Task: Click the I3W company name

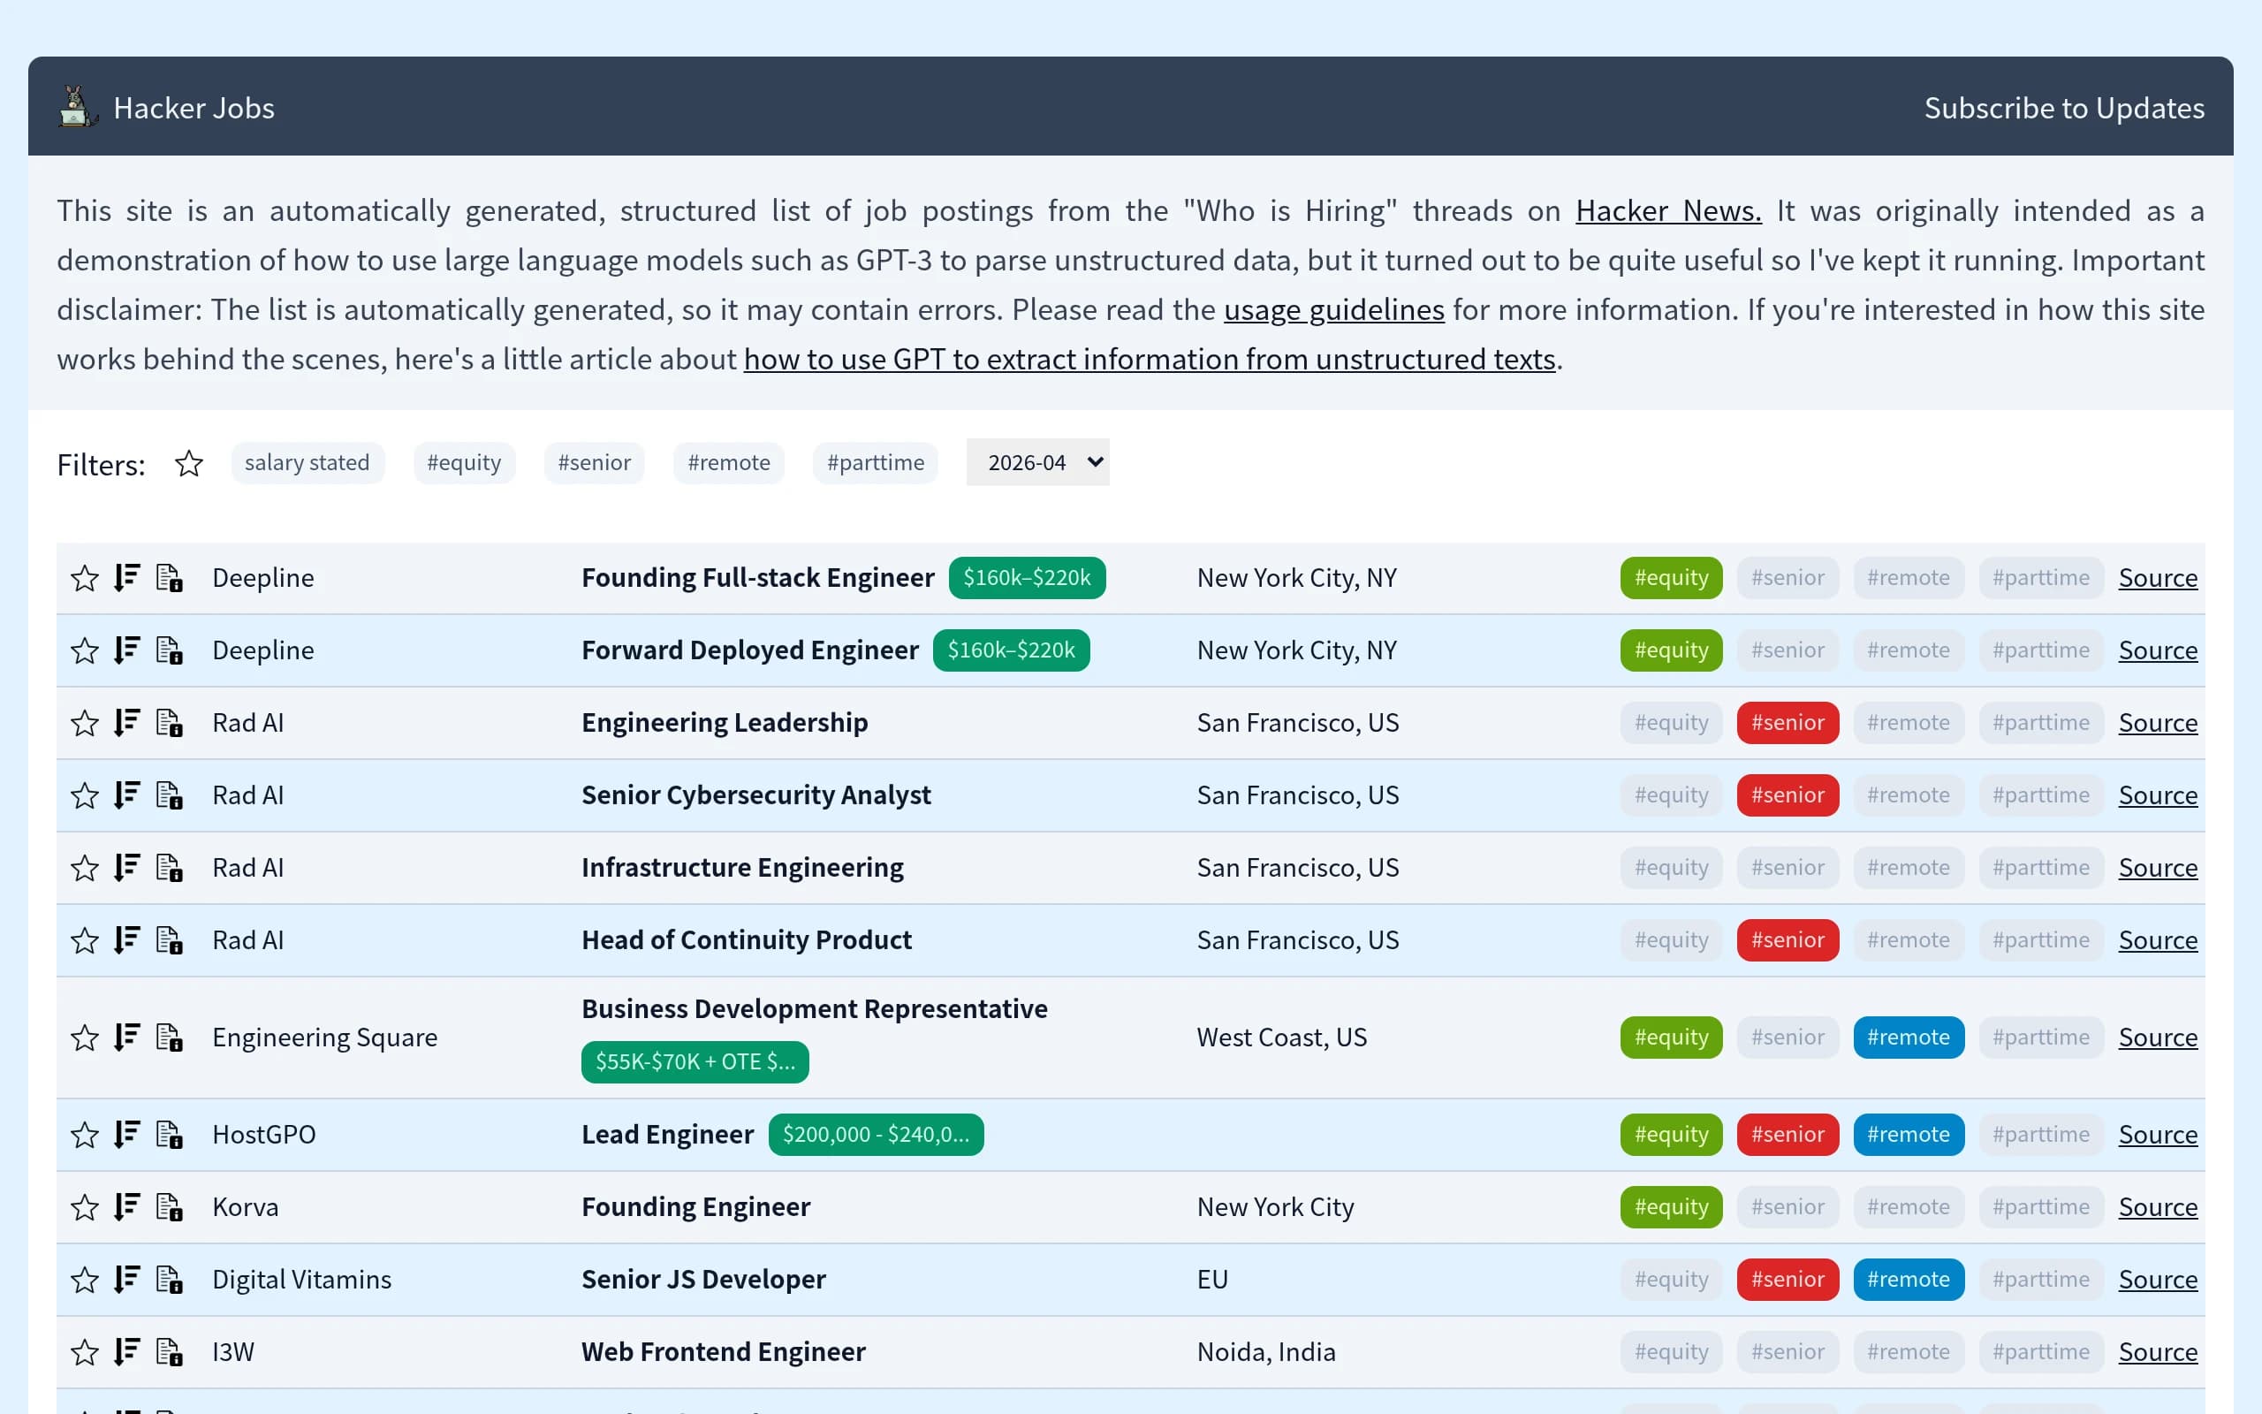Action: pyautogui.click(x=232, y=1351)
